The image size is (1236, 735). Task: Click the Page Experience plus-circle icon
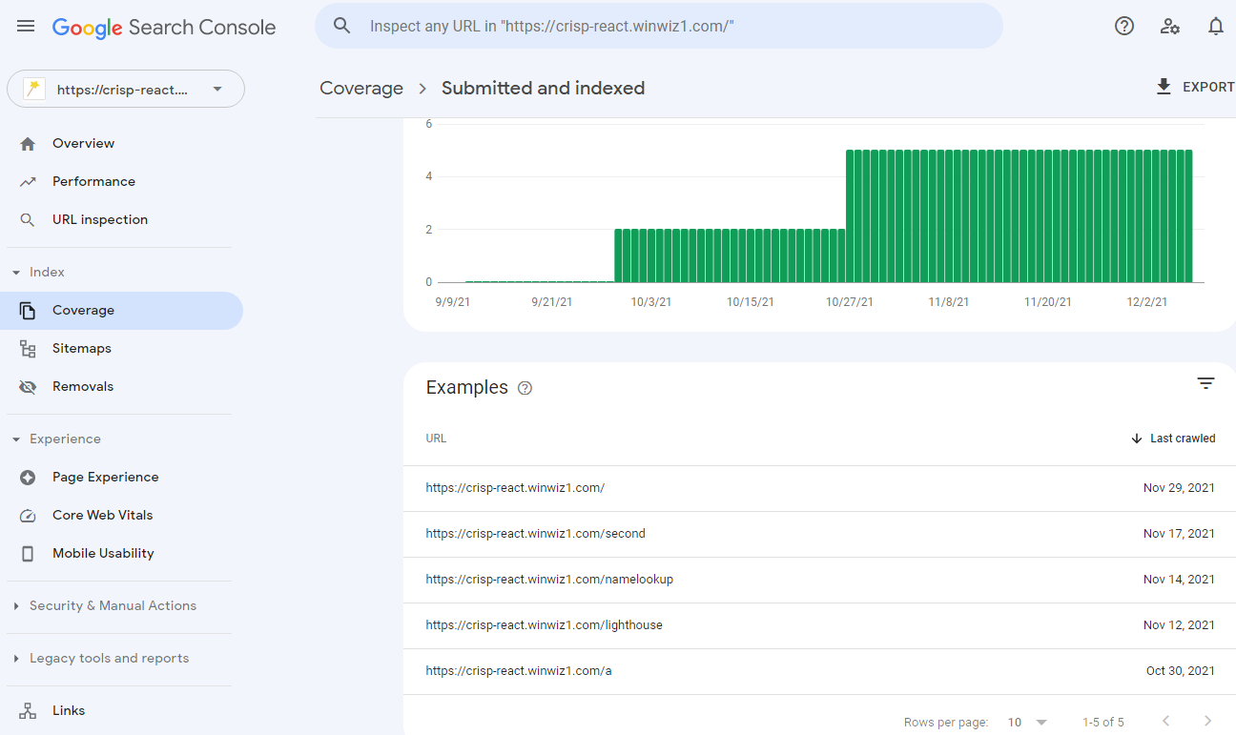(28, 478)
